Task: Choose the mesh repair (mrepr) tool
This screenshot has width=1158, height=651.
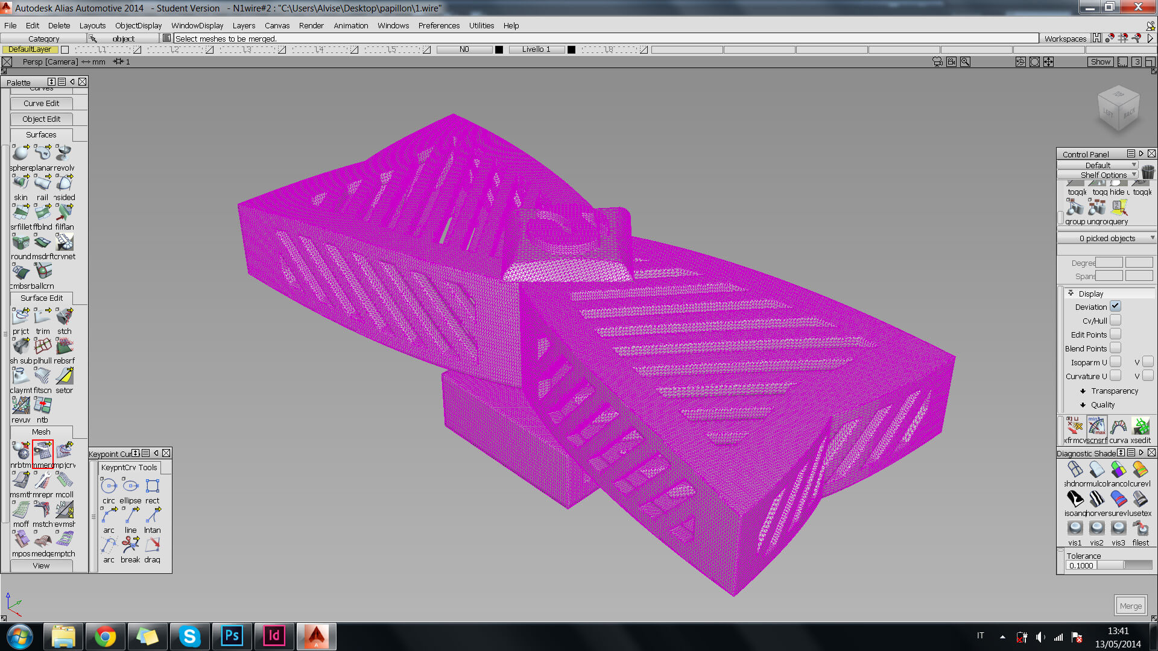Action: 42,480
